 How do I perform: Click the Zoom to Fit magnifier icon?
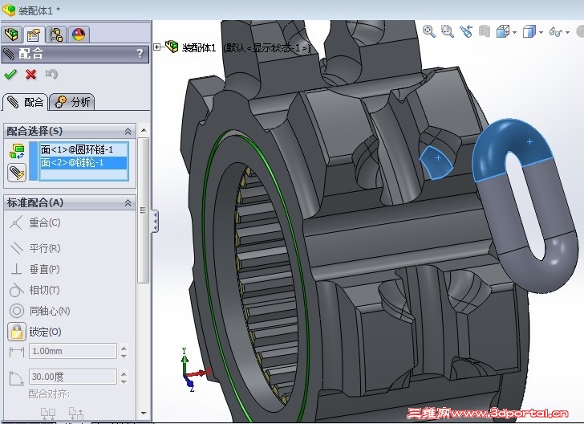429,31
